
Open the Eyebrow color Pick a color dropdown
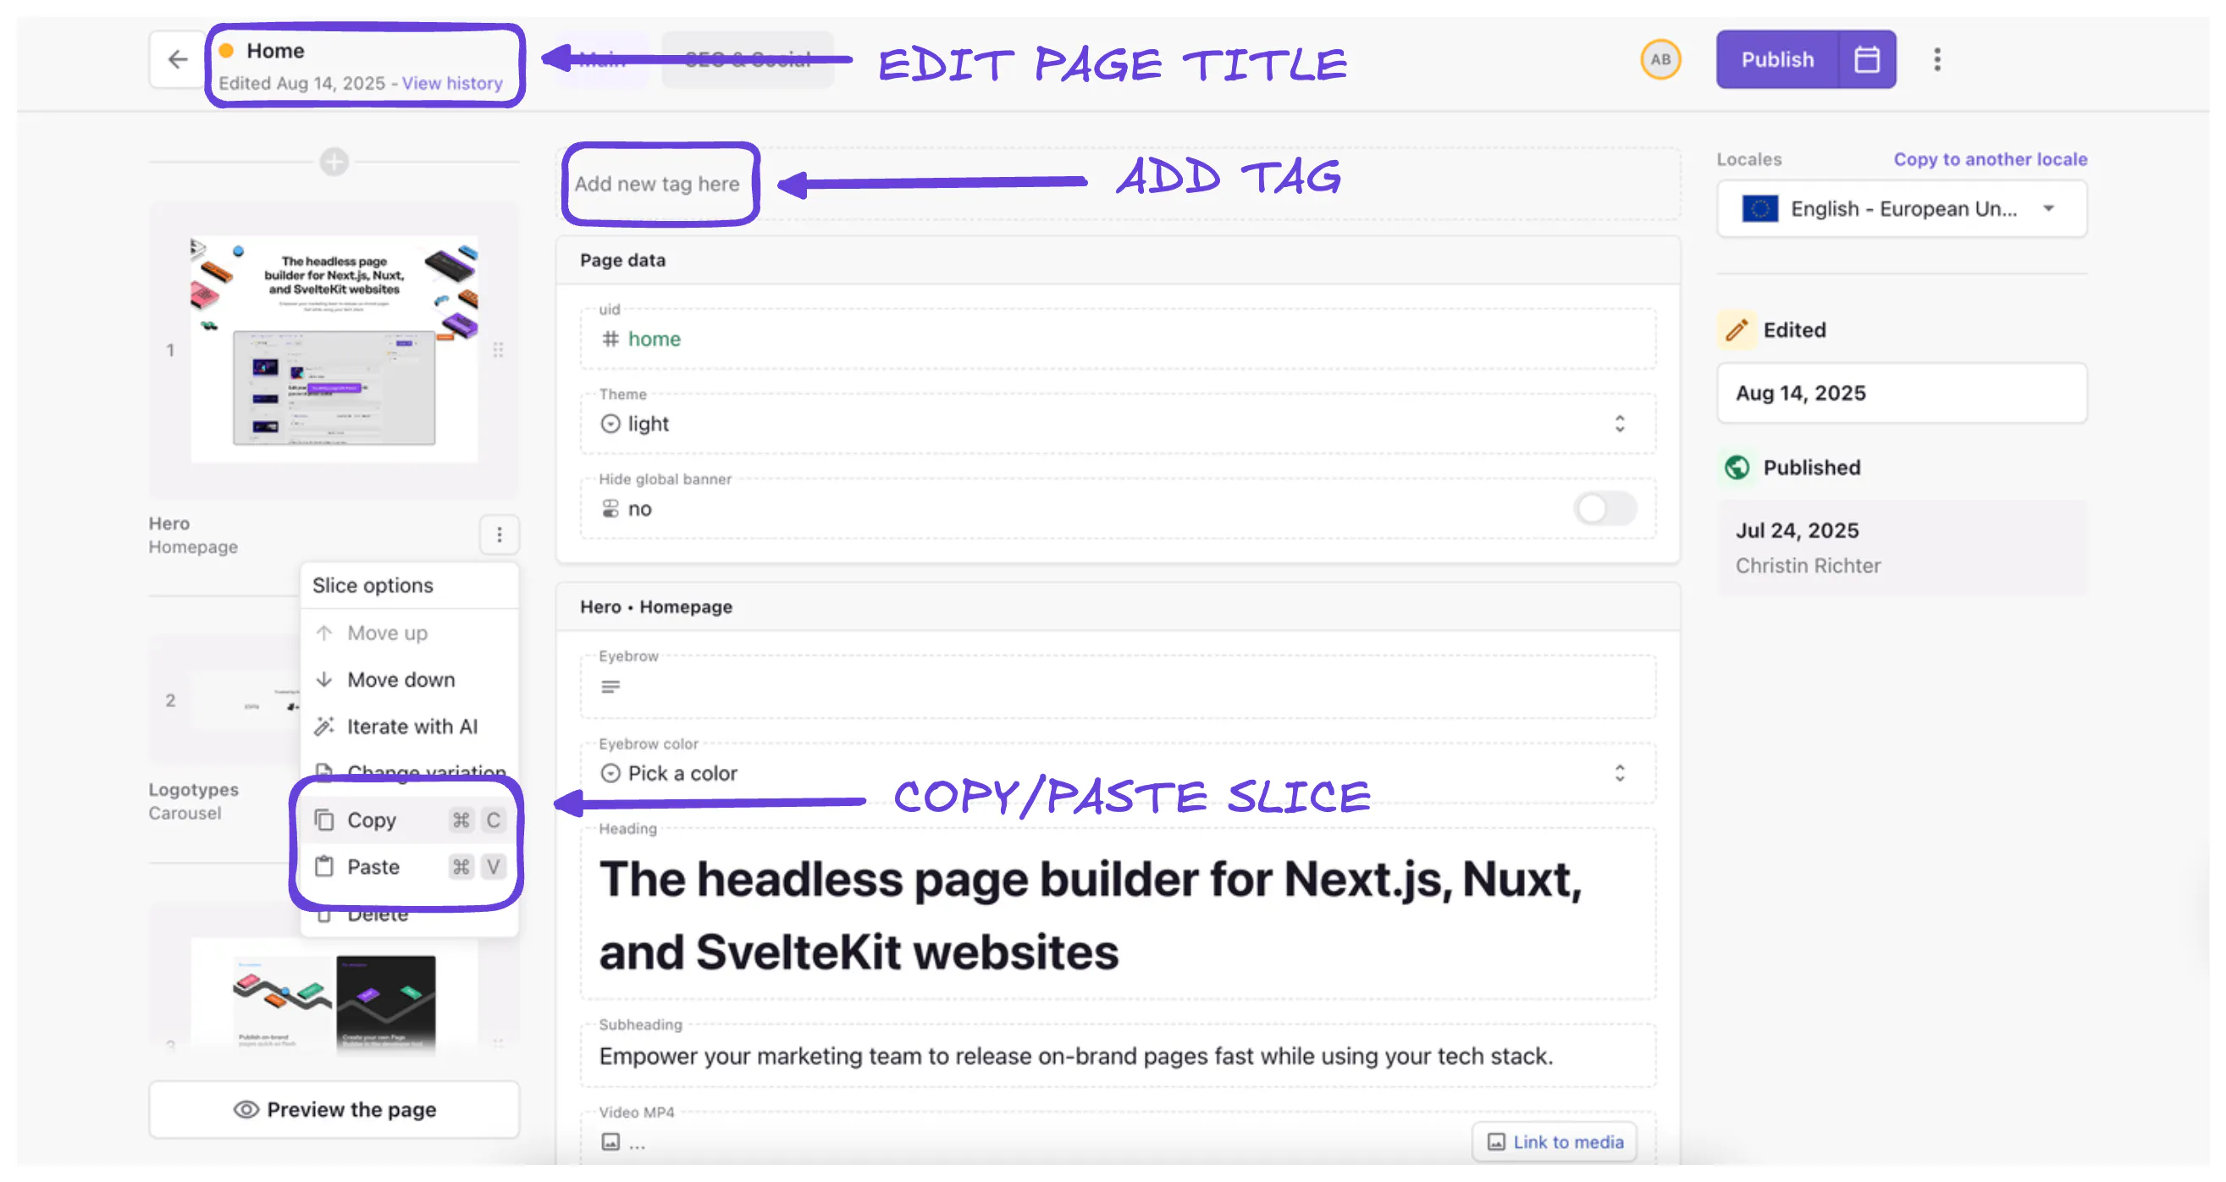[1119, 772]
